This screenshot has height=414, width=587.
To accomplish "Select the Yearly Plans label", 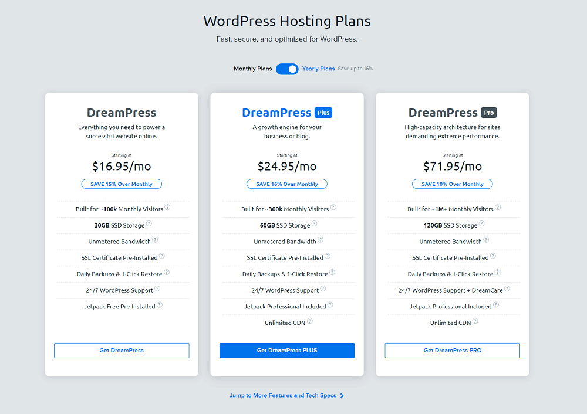I will tap(318, 69).
